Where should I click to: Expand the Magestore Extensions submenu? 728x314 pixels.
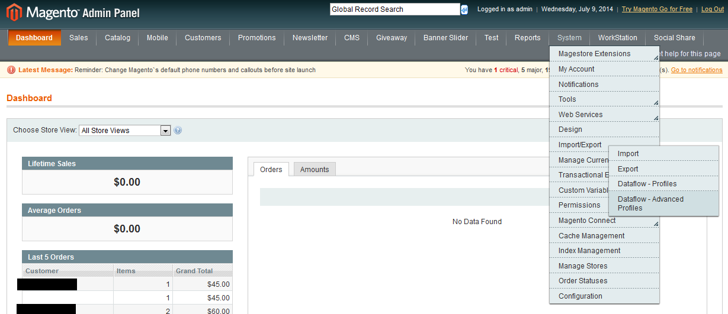[604, 54]
